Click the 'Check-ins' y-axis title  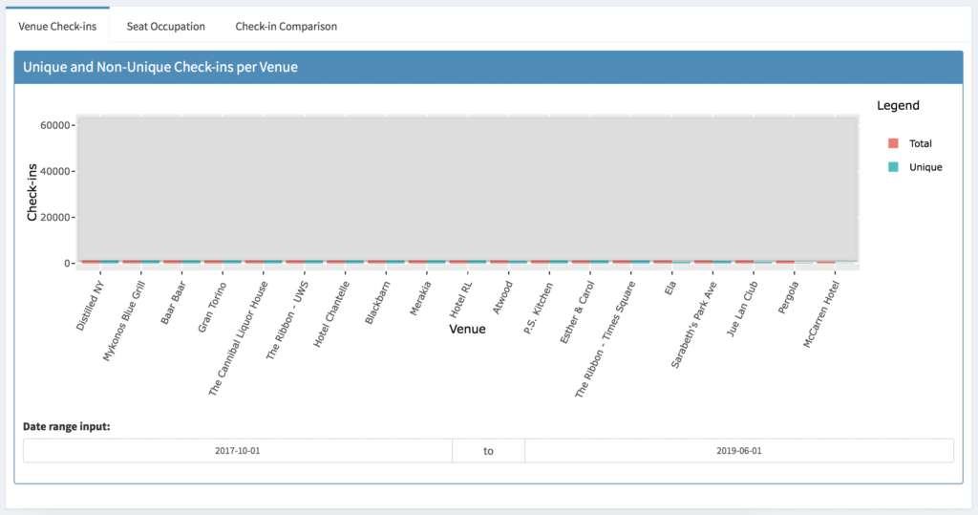tap(32, 194)
